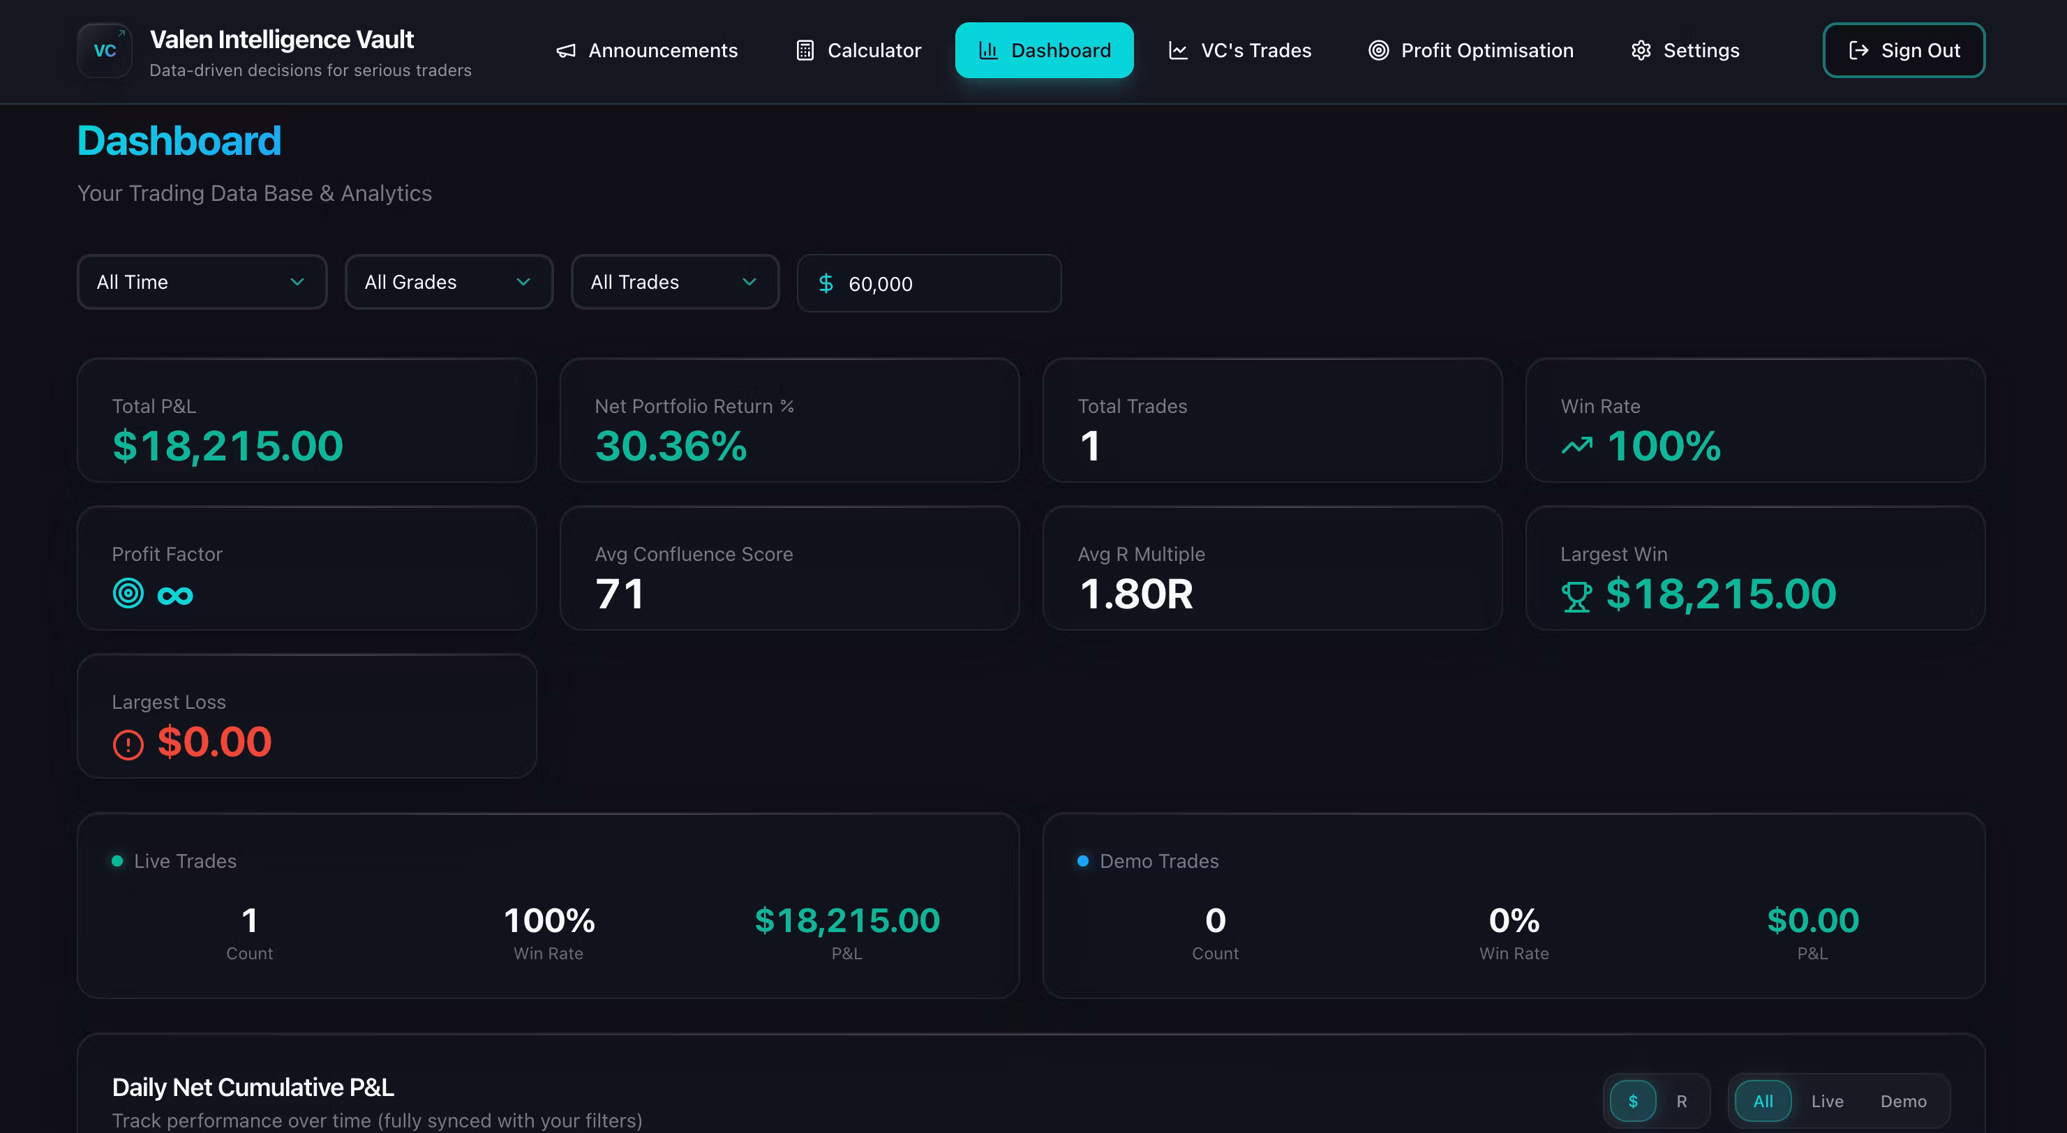Image resolution: width=2067 pixels, height=1133 pixels.
Task: Expand the All Grades dropdown
Action: 449,282
